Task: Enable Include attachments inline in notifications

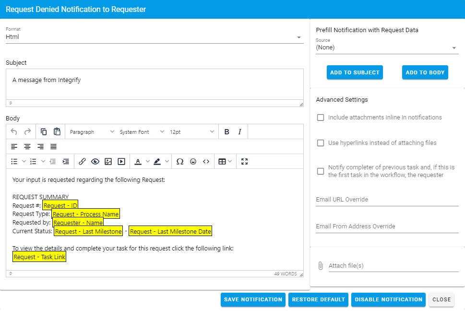Action: pyautogui.click(x=321, y=118)
